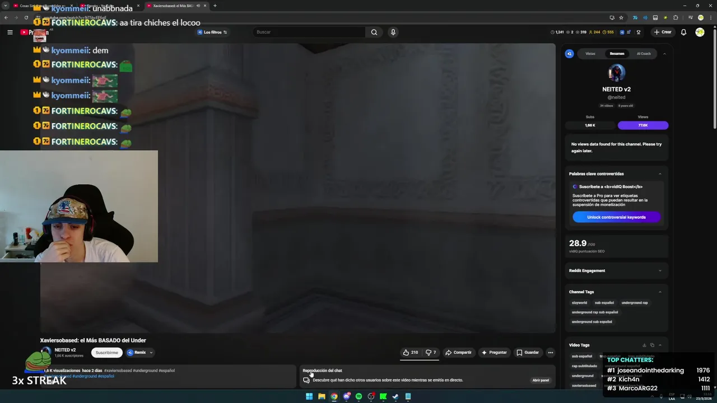Open the Remix dropdown arrow

[x=151, y=353]
